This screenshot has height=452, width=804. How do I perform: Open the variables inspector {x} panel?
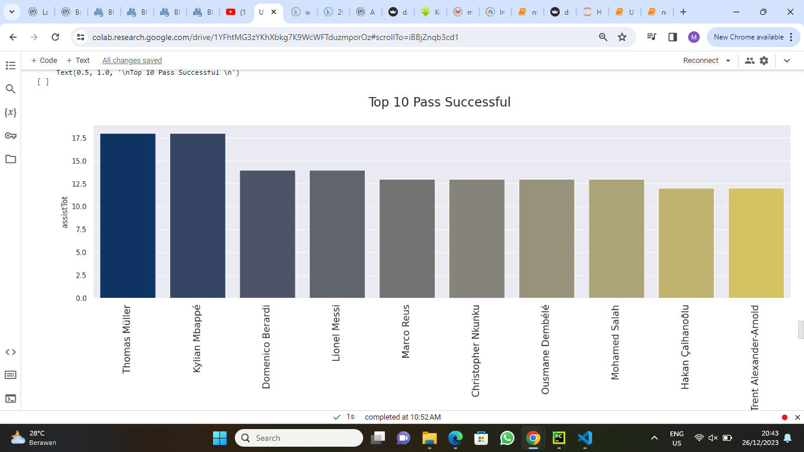11,112
